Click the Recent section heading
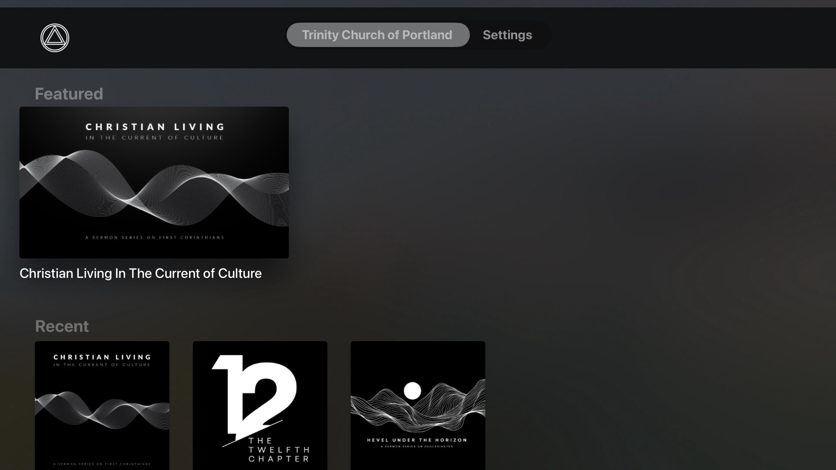 [x=62, y=326]
